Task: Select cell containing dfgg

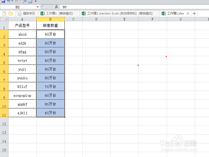Action: [x=22, y=52]
